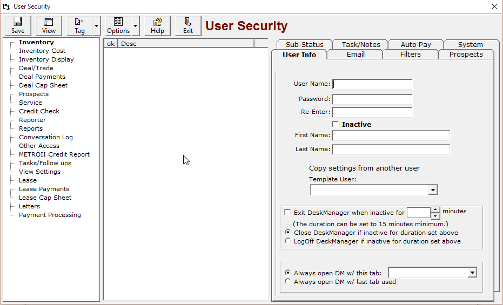The height and width of the screenshot is (305, 503).
Task: Select Credit Check in the tree
Action: (39, 111)
